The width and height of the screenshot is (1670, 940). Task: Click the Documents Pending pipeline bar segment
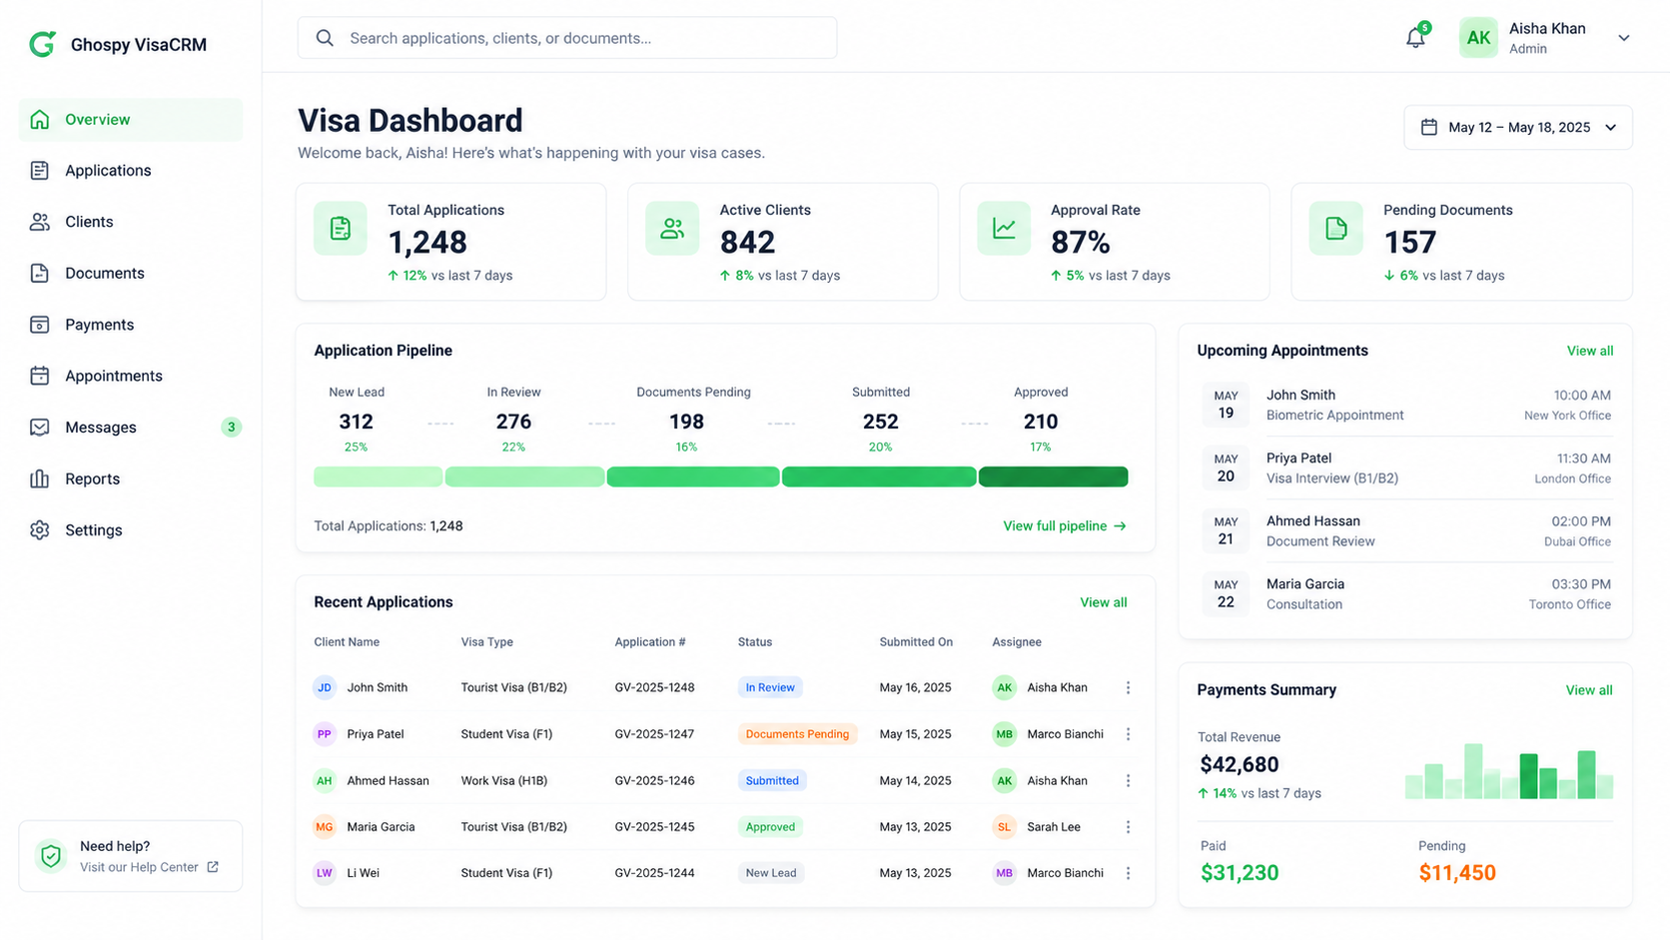(693, 476)
